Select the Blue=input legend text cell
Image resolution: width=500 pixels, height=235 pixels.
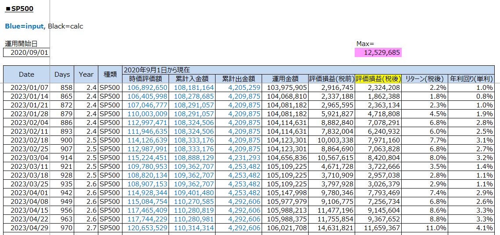25,26
